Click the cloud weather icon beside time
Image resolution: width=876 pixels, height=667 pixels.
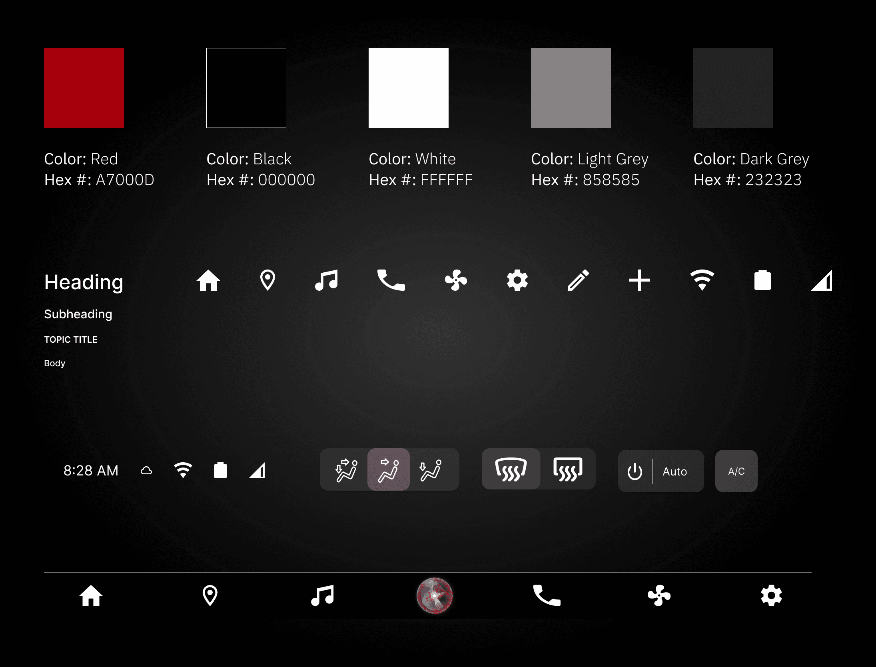[146, 471]
